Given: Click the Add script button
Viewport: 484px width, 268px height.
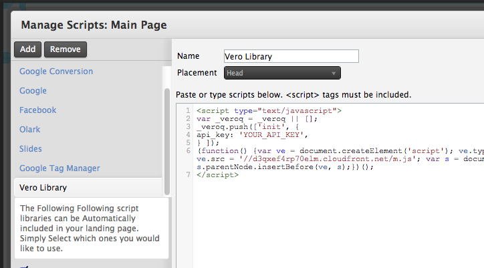Looking at the screenshot, I should (x=27, y=49).
